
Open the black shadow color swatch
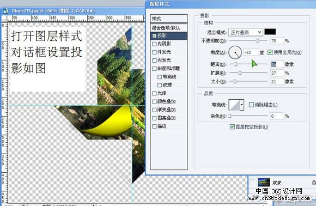(270, 32)
